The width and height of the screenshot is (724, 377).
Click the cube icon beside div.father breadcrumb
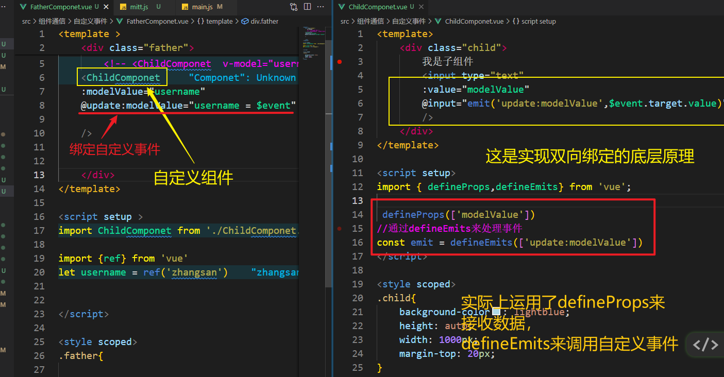click(245, 22)
